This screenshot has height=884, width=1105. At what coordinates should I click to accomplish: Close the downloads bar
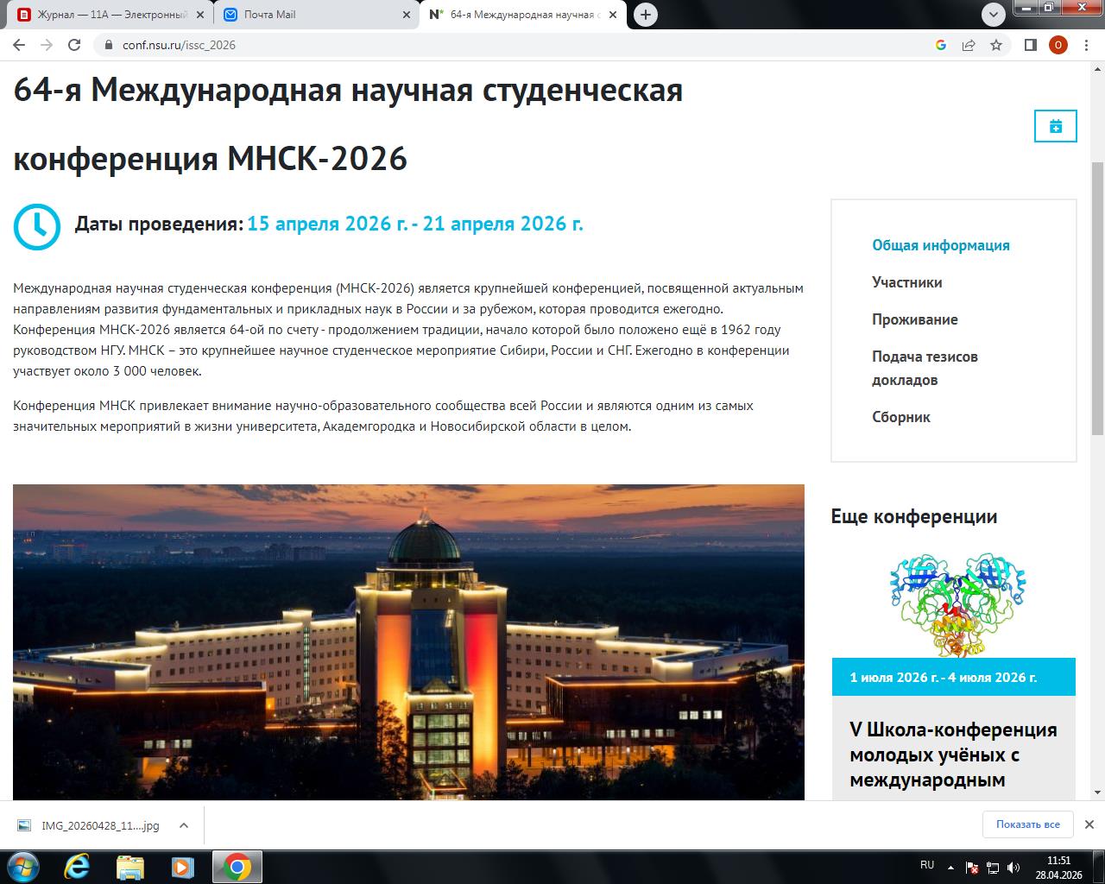[1089, 824]
